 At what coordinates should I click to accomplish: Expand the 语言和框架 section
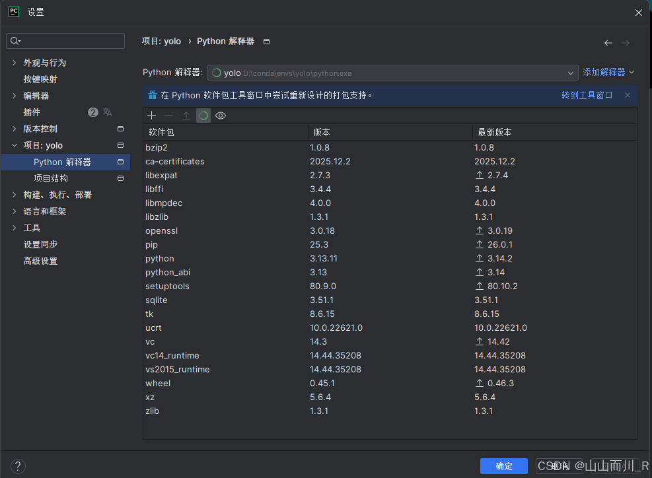[x=14, y=211]
